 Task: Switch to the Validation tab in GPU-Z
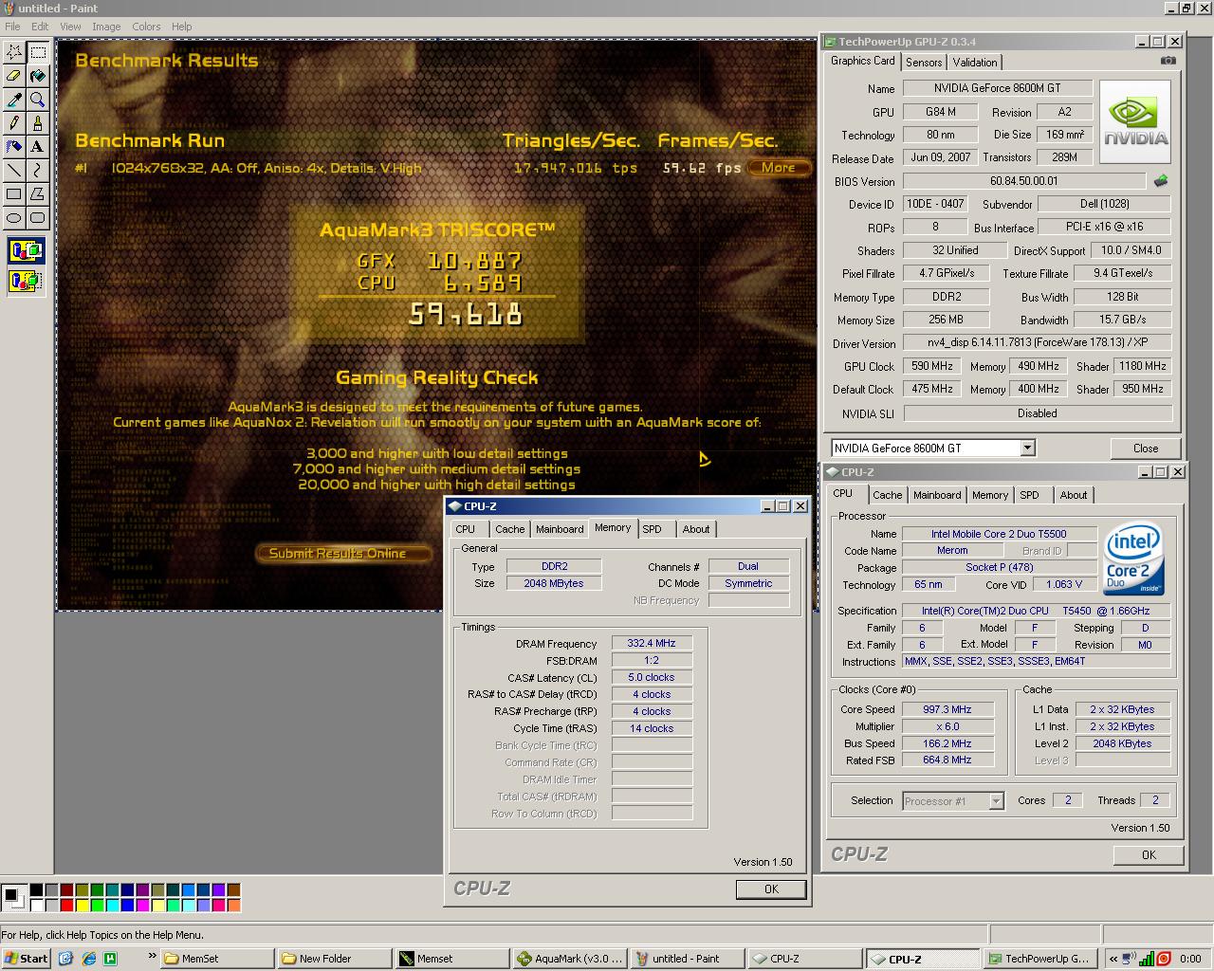(x=974, y=63)
